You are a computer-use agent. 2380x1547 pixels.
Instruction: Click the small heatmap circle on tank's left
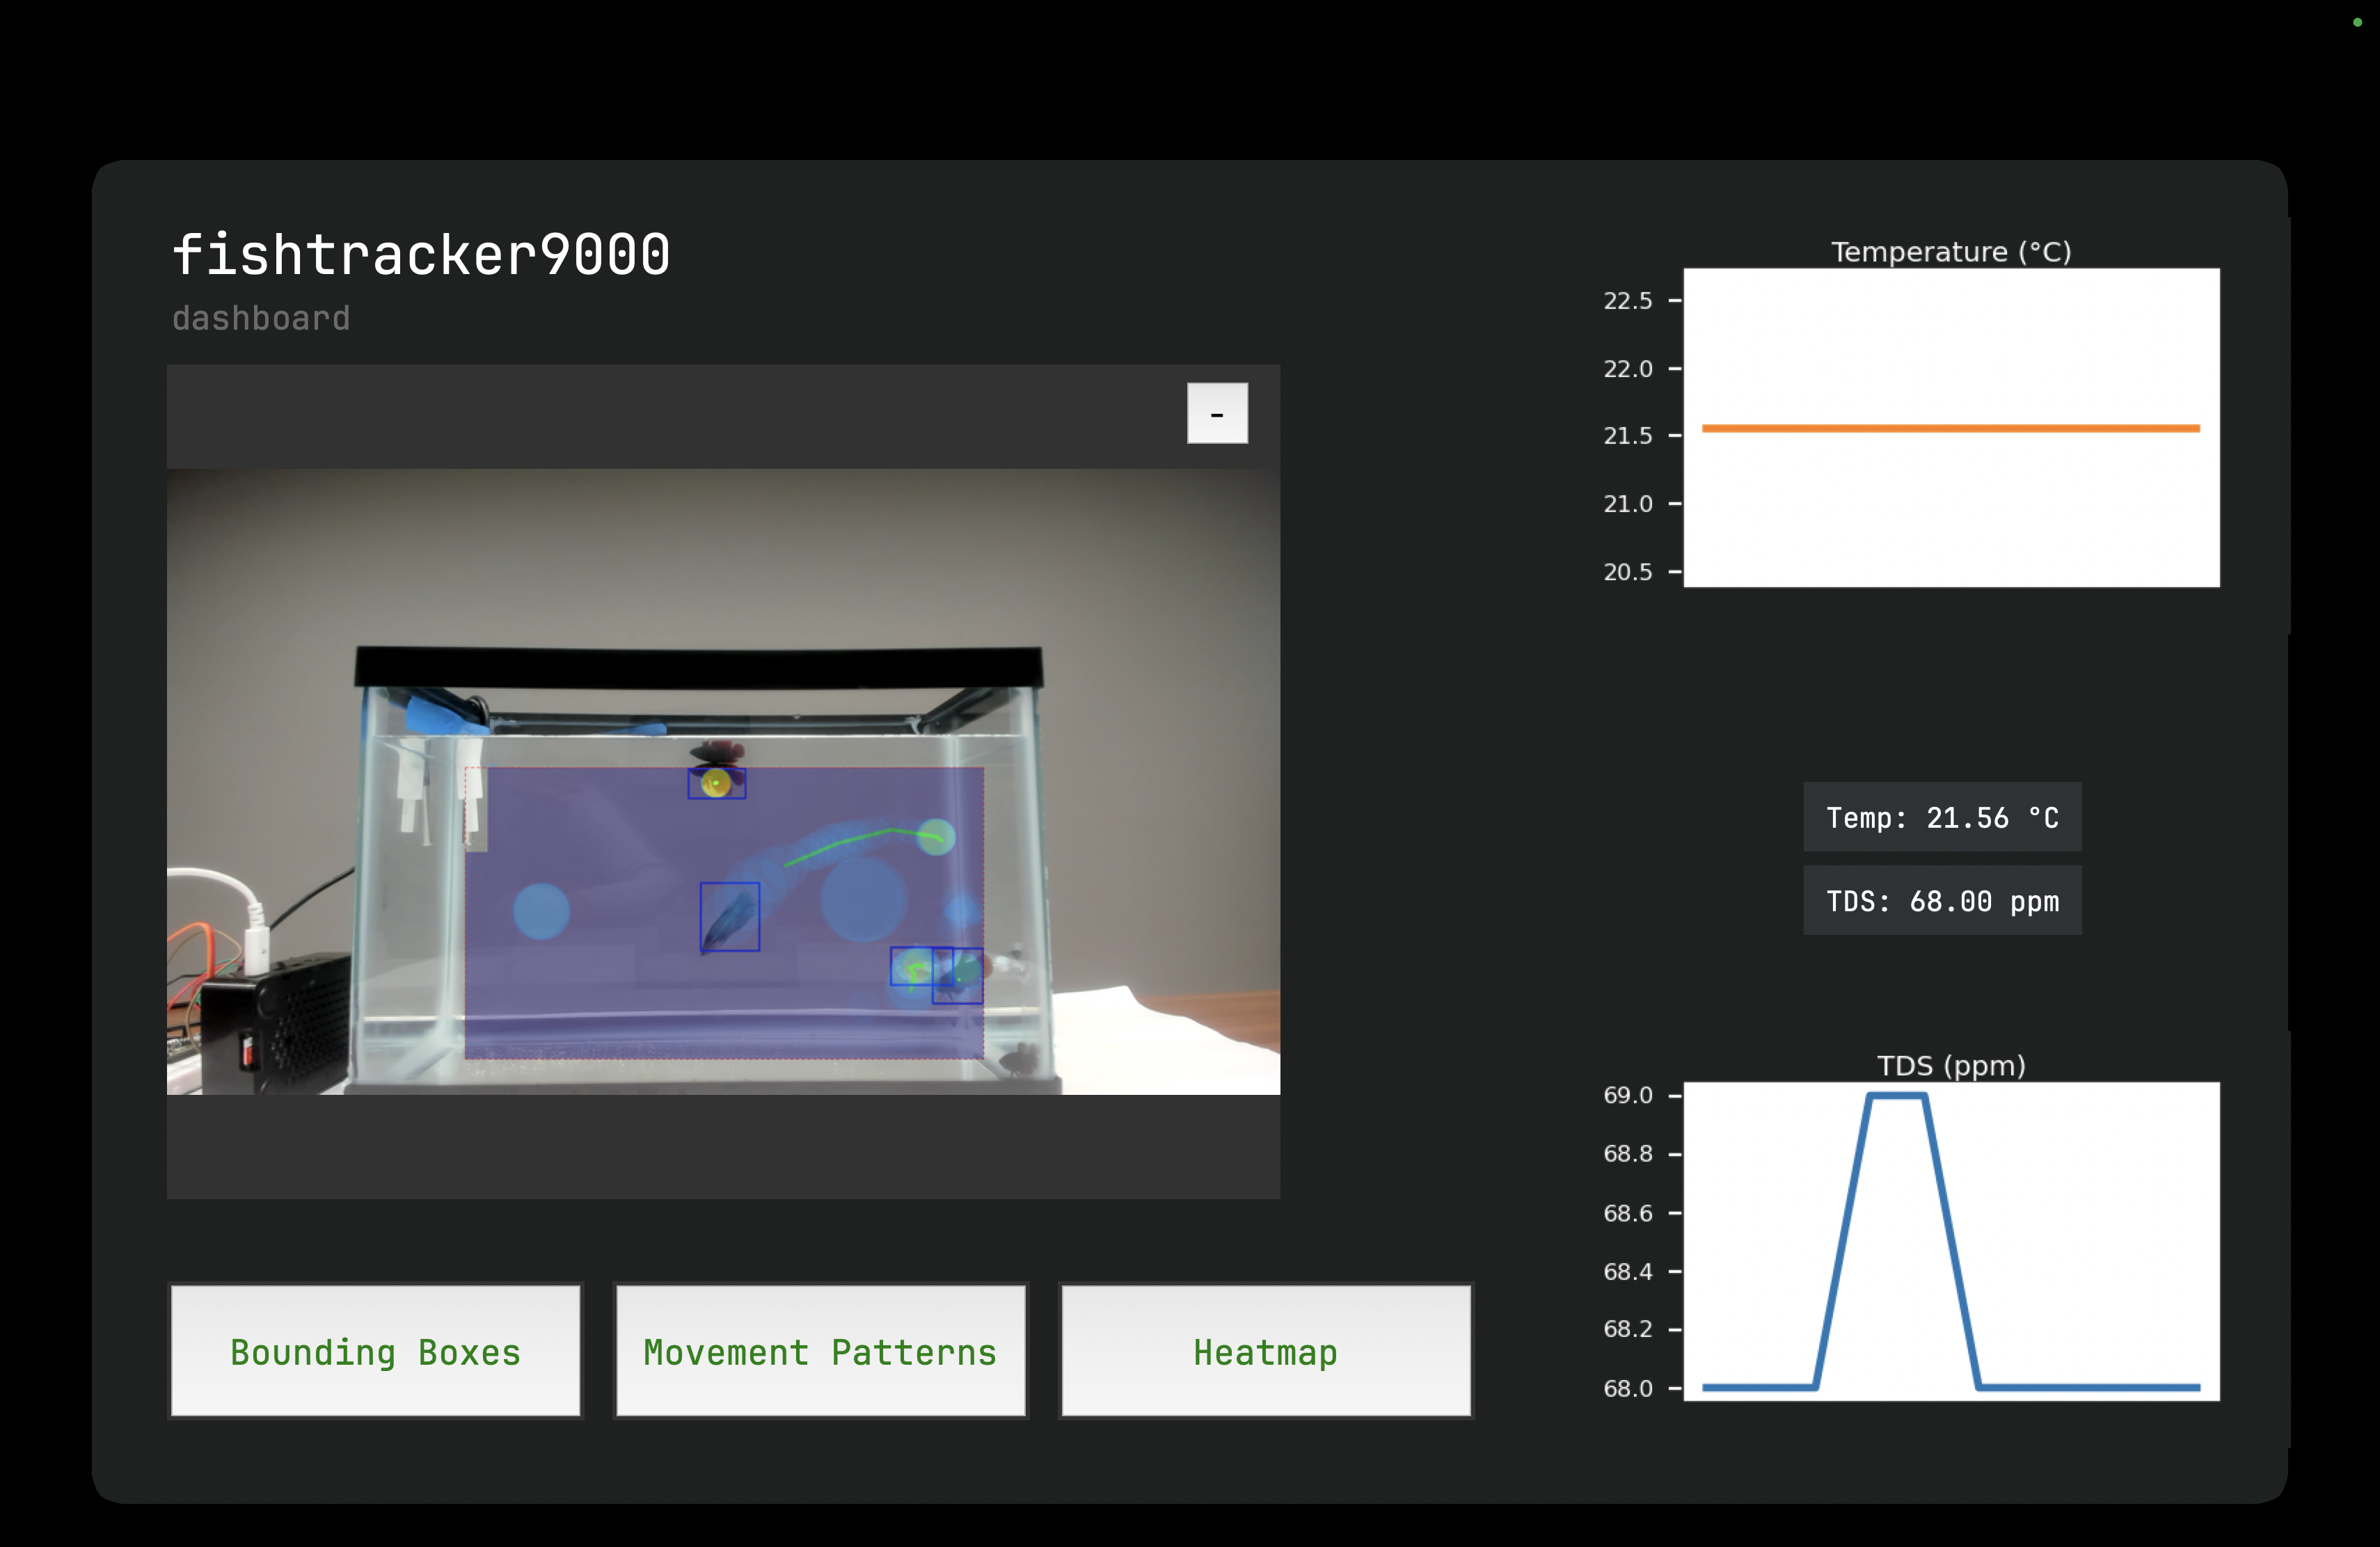[541, 911]
